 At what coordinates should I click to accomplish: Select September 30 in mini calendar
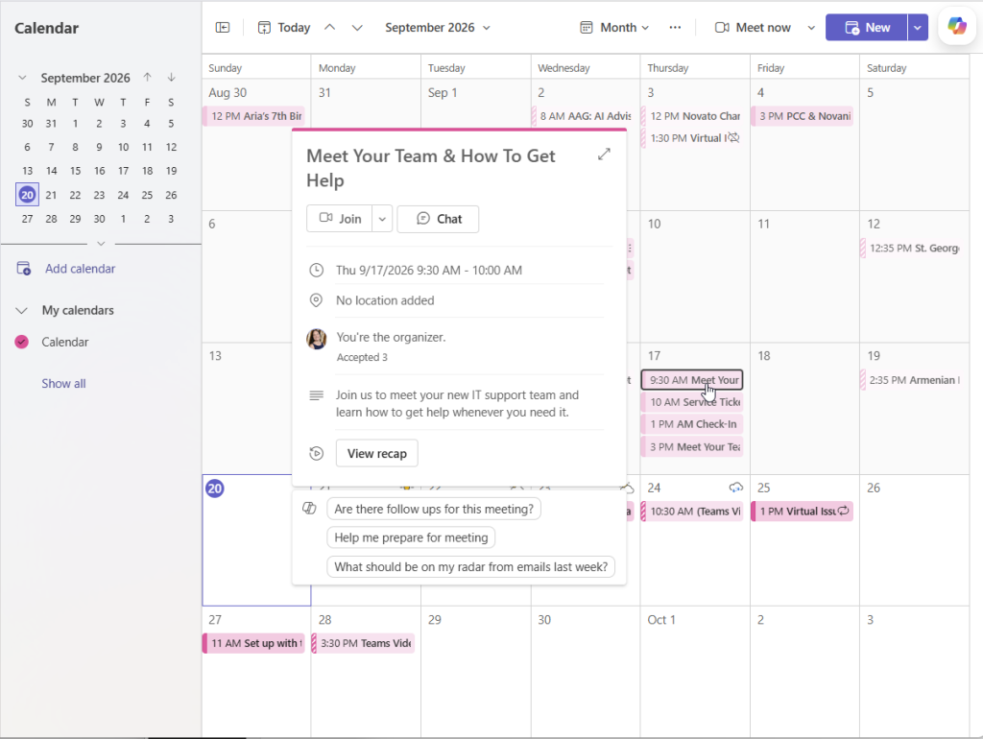[x=99, y=219]
